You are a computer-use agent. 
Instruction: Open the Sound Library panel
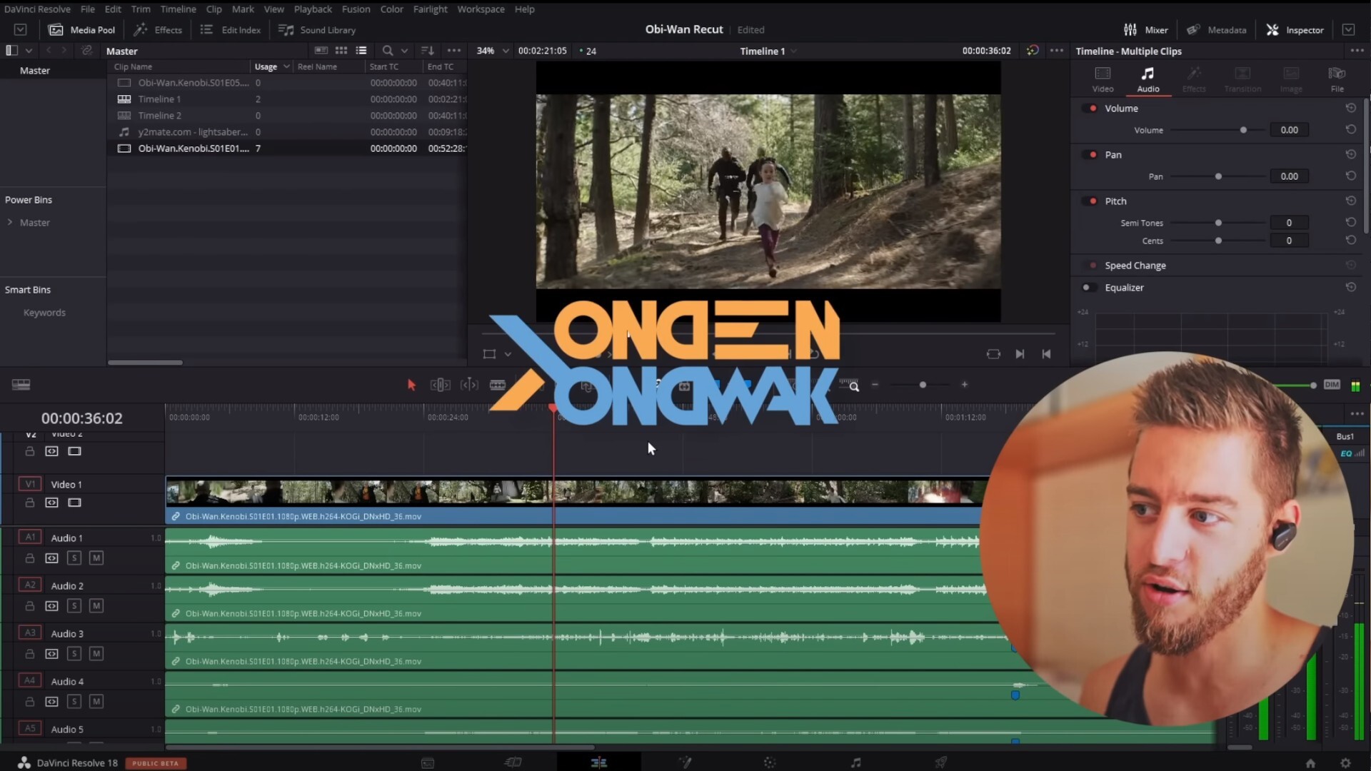click(x=317, y=30)
